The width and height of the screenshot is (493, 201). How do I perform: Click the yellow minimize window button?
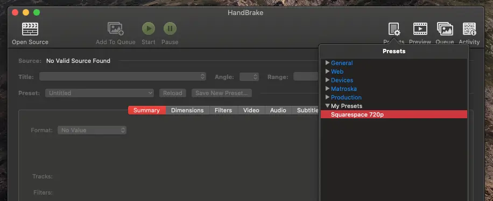26,12
